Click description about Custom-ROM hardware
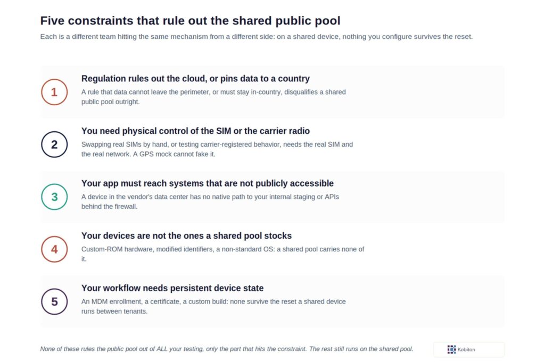The width and height of the screenshot is (545, 363). tap(223, 254)
